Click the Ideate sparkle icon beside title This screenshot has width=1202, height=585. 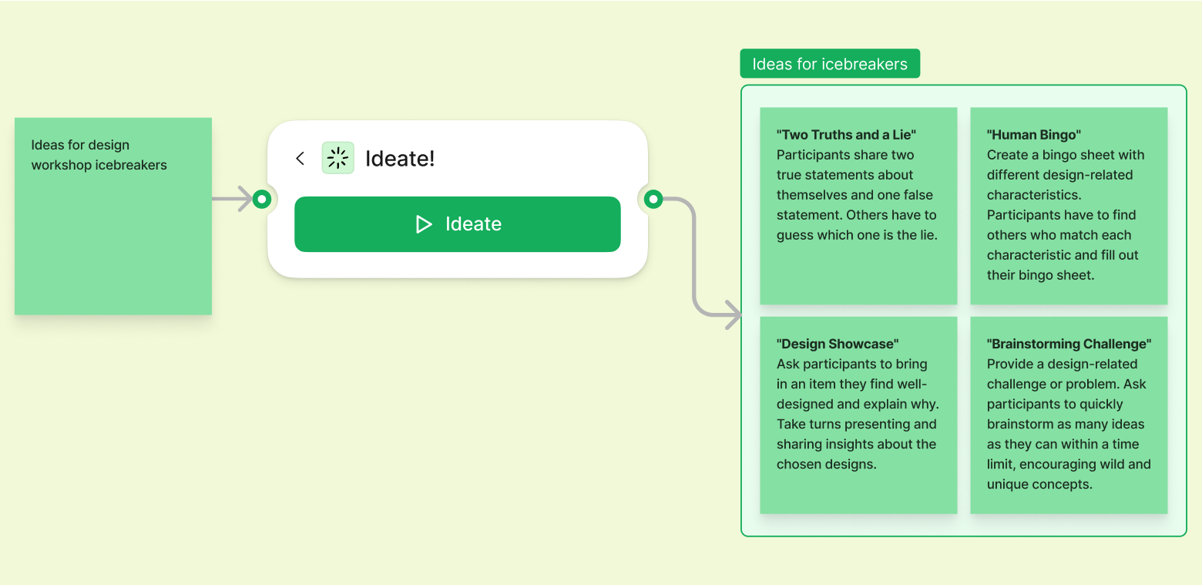[337, 158]
